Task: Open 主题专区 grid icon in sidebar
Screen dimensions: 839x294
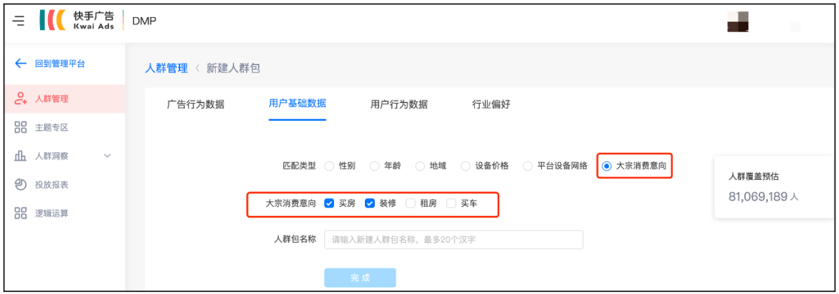Action: pos(20,127)
